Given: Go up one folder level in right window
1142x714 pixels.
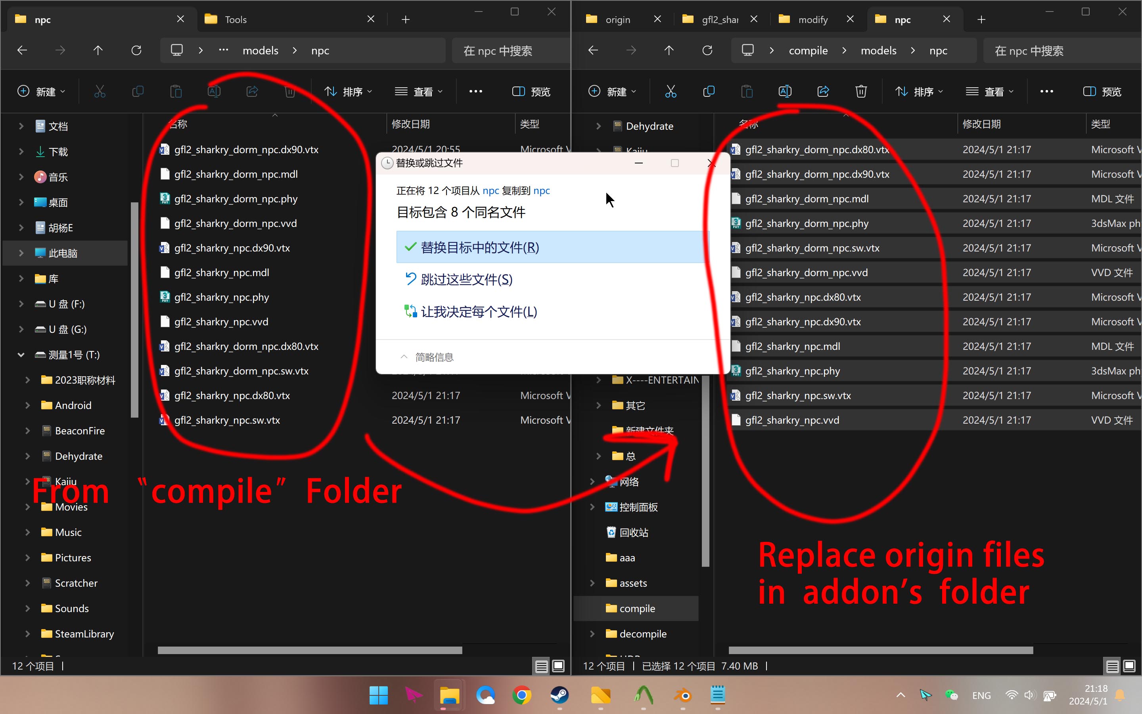Looking at the screenshot, I should point(669,50).
